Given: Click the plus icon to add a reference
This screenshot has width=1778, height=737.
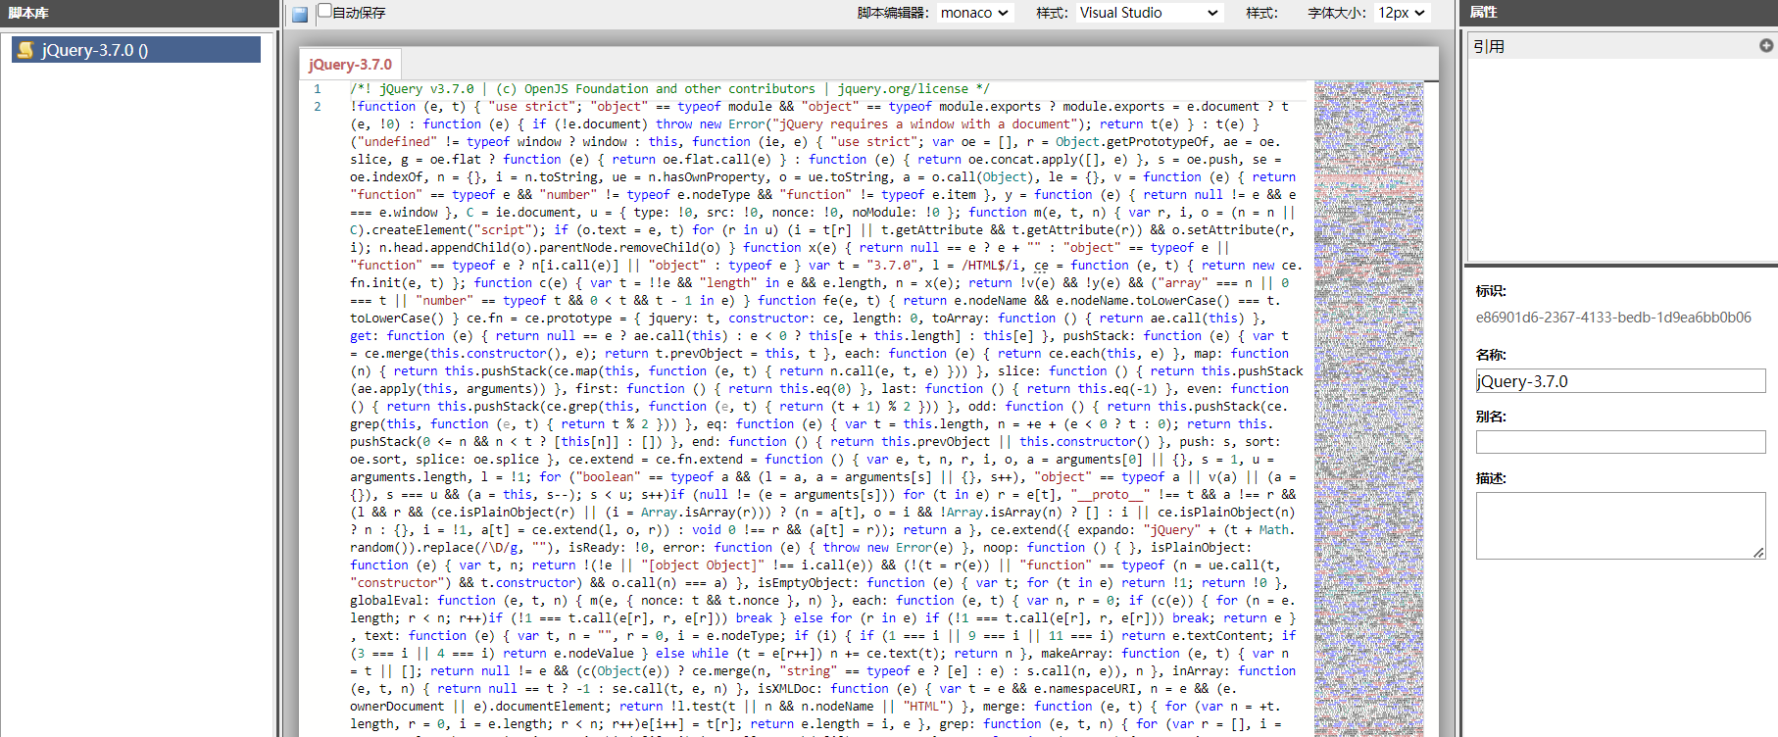Looking at the screenshot, I should click(1765, 45).
